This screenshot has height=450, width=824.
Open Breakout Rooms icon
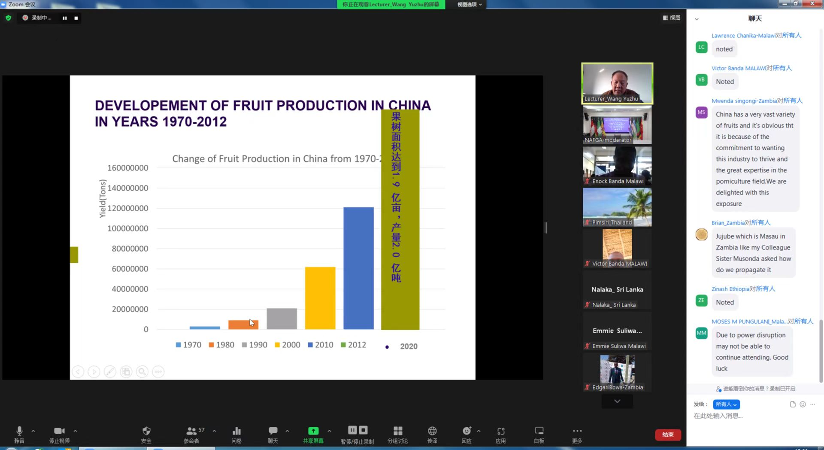pos(398,434)
